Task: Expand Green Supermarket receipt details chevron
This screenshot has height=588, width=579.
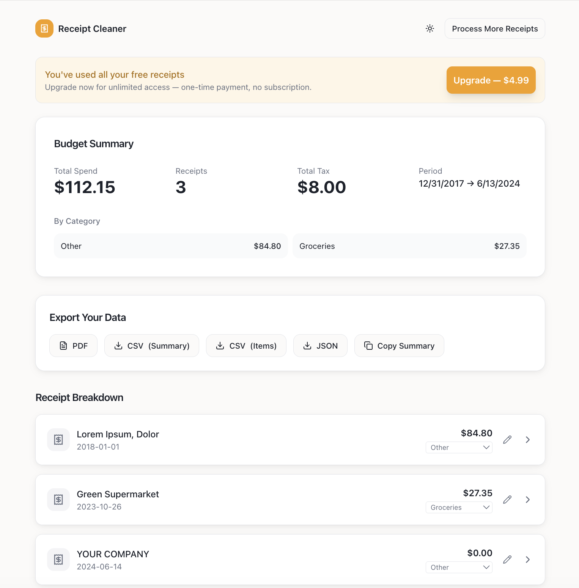Action: coord(528,500)
